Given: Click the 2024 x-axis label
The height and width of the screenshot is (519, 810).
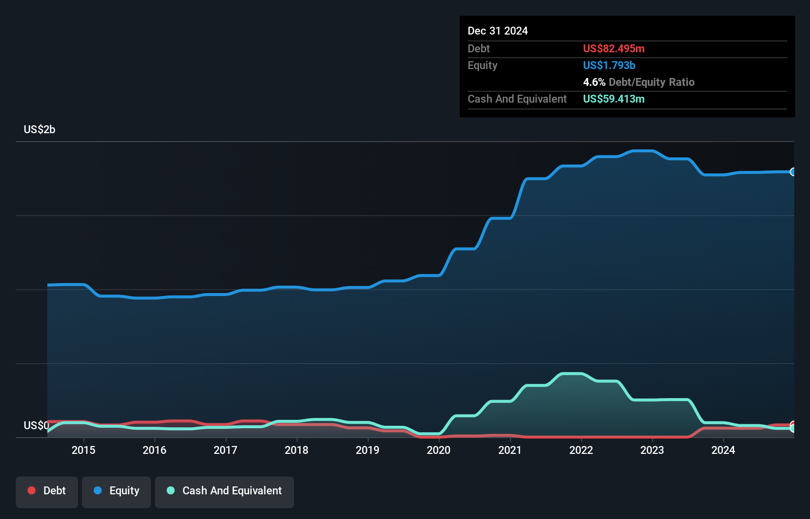Looking at the screenshot, I should tap(723, 450).
